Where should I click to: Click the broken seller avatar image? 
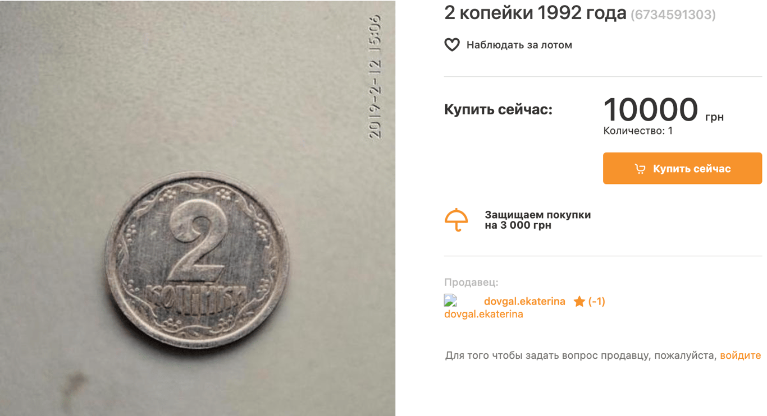click(451, 301)
